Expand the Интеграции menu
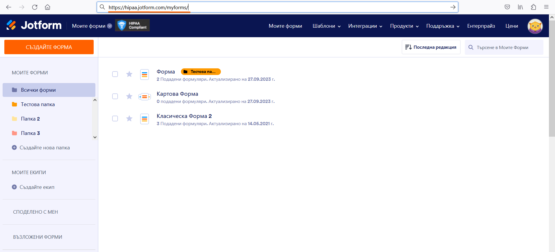The image size is (555, 252). coord(365,26)
